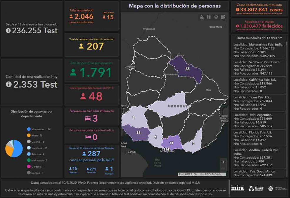The image size is (290, 198).
Task: Click info icon beside 2.353 Test
Action: click(8, 84)
